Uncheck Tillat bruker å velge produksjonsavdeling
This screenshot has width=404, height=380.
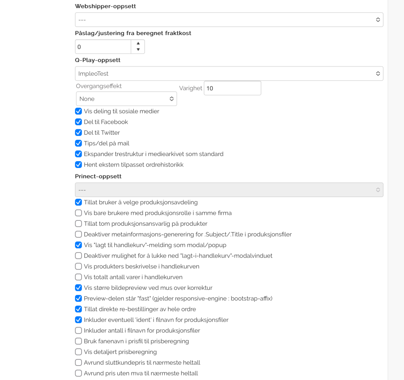78,202
